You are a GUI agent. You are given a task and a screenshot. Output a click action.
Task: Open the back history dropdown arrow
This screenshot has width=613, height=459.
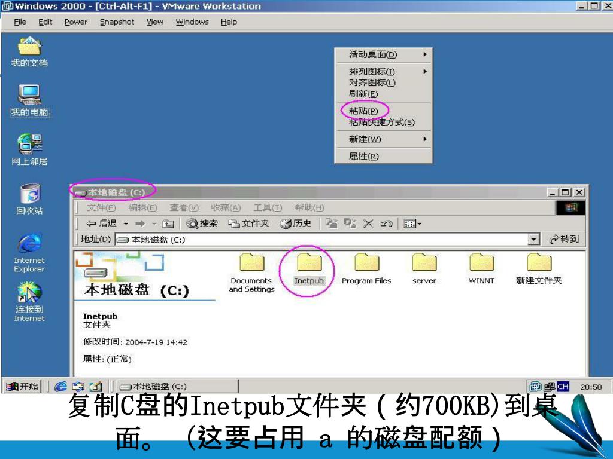126,224
